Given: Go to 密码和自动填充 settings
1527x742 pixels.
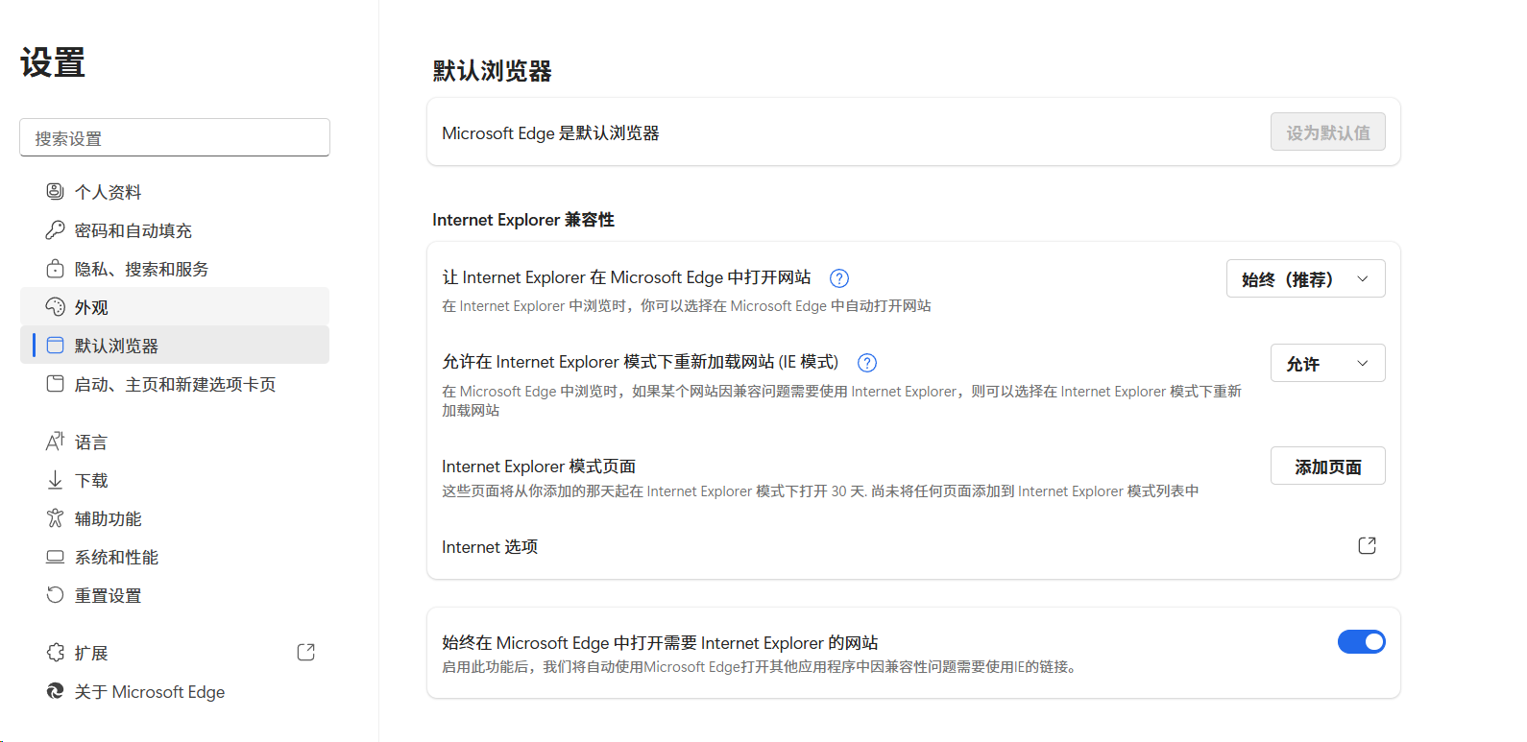Looking at the screenshot, I should 175,229.
